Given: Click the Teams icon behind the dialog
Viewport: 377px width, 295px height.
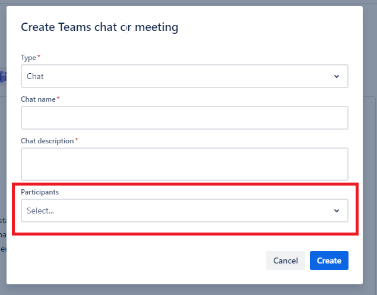Looking at the screenshot, I should 3,77.
